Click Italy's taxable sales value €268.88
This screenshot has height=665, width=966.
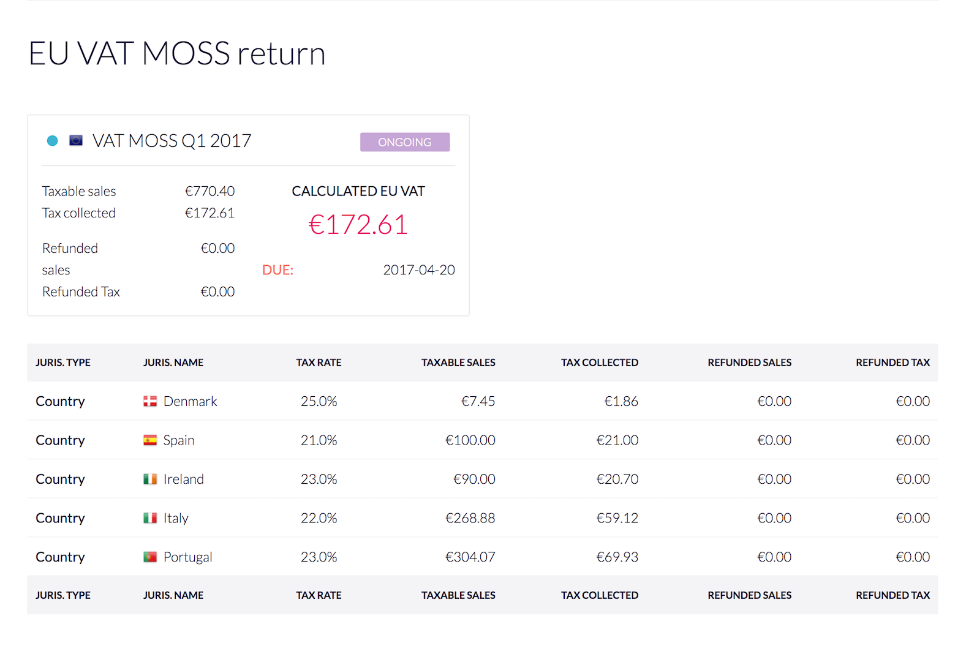470,518
